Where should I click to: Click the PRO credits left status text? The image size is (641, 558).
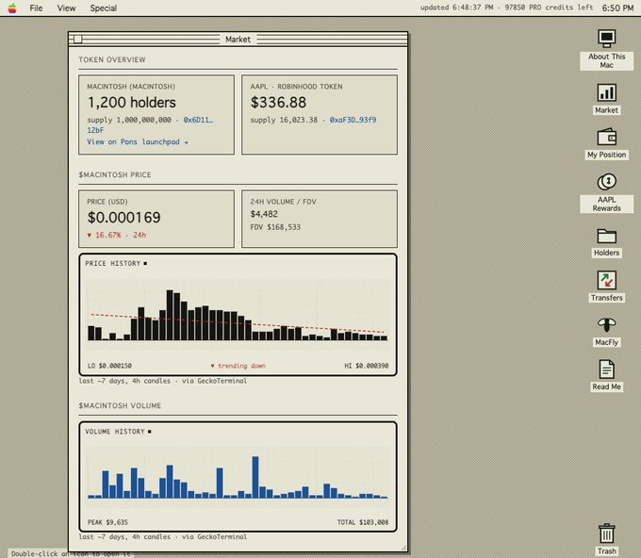(x=549, y=8)
